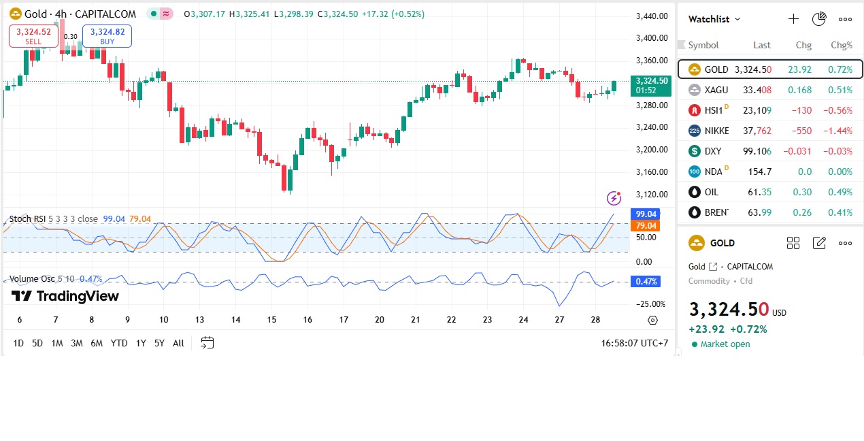Open chart settings gear at price scale bottom

(x=653, y=320)
